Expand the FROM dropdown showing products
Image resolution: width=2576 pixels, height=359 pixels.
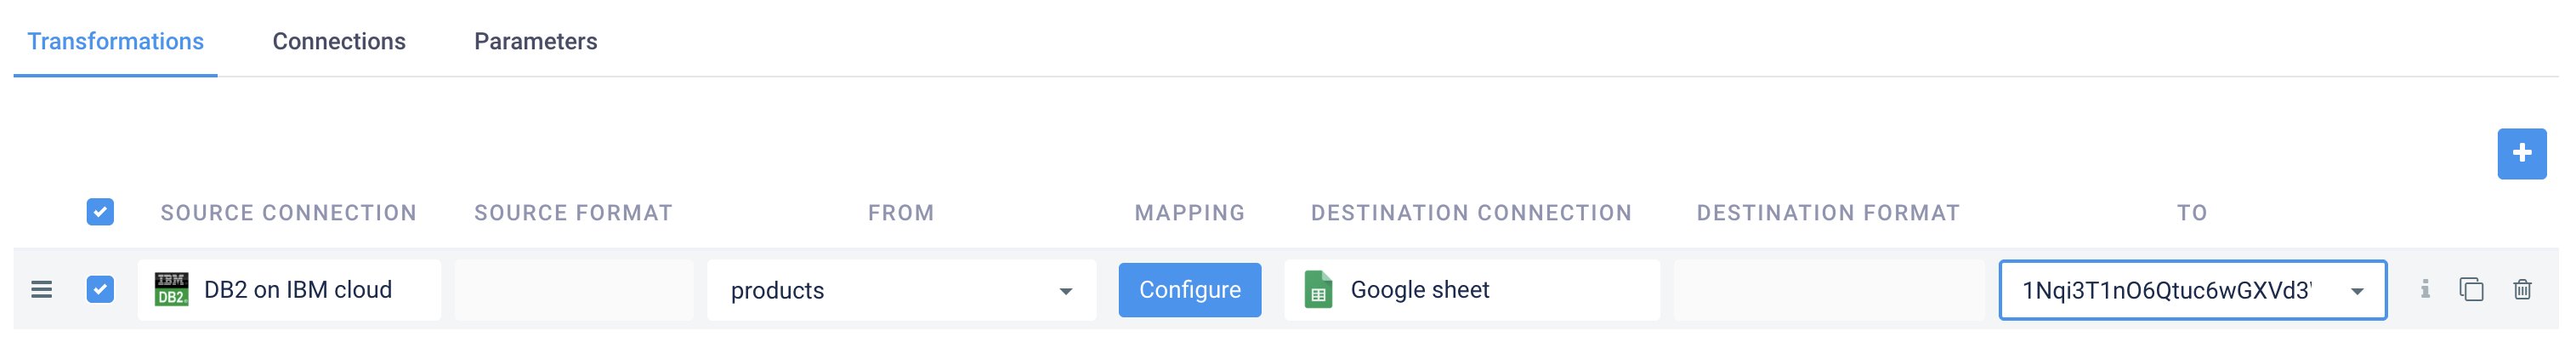[1065, 291]
